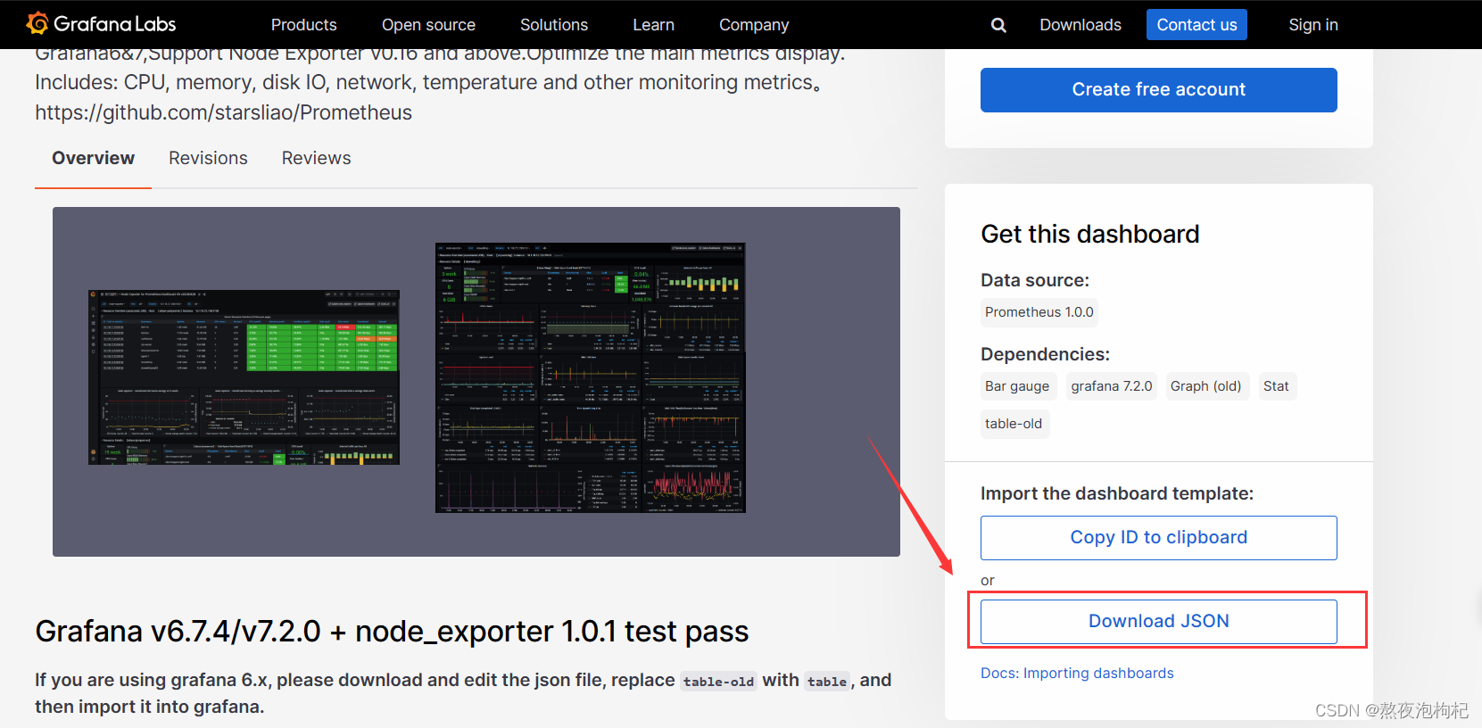Open the Solutions menu
This screenshot has height=728, width=1482.
click(554, 25)
